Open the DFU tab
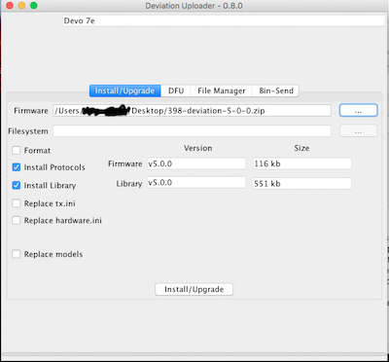This screenshot has width=389, height=362. (x=176, y=90)
